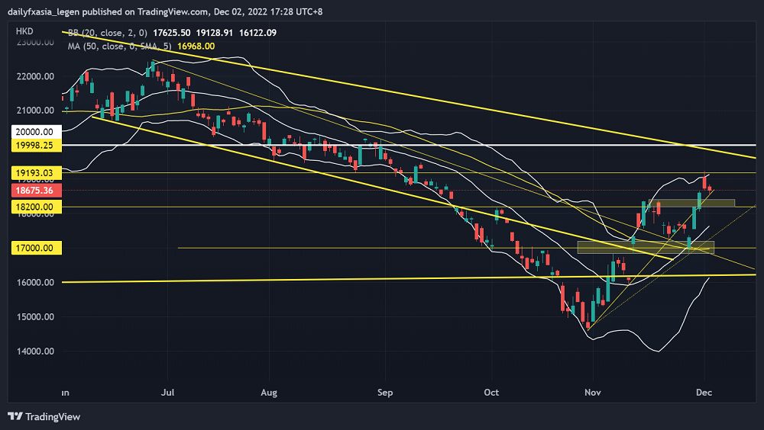Screen dimensions: 764x430
Task: Click the Aug label on time axis
Action: click(269, 392)
